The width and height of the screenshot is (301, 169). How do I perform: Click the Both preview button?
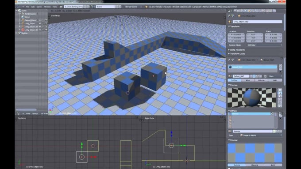pyautogui.click(x=273, y=165)
